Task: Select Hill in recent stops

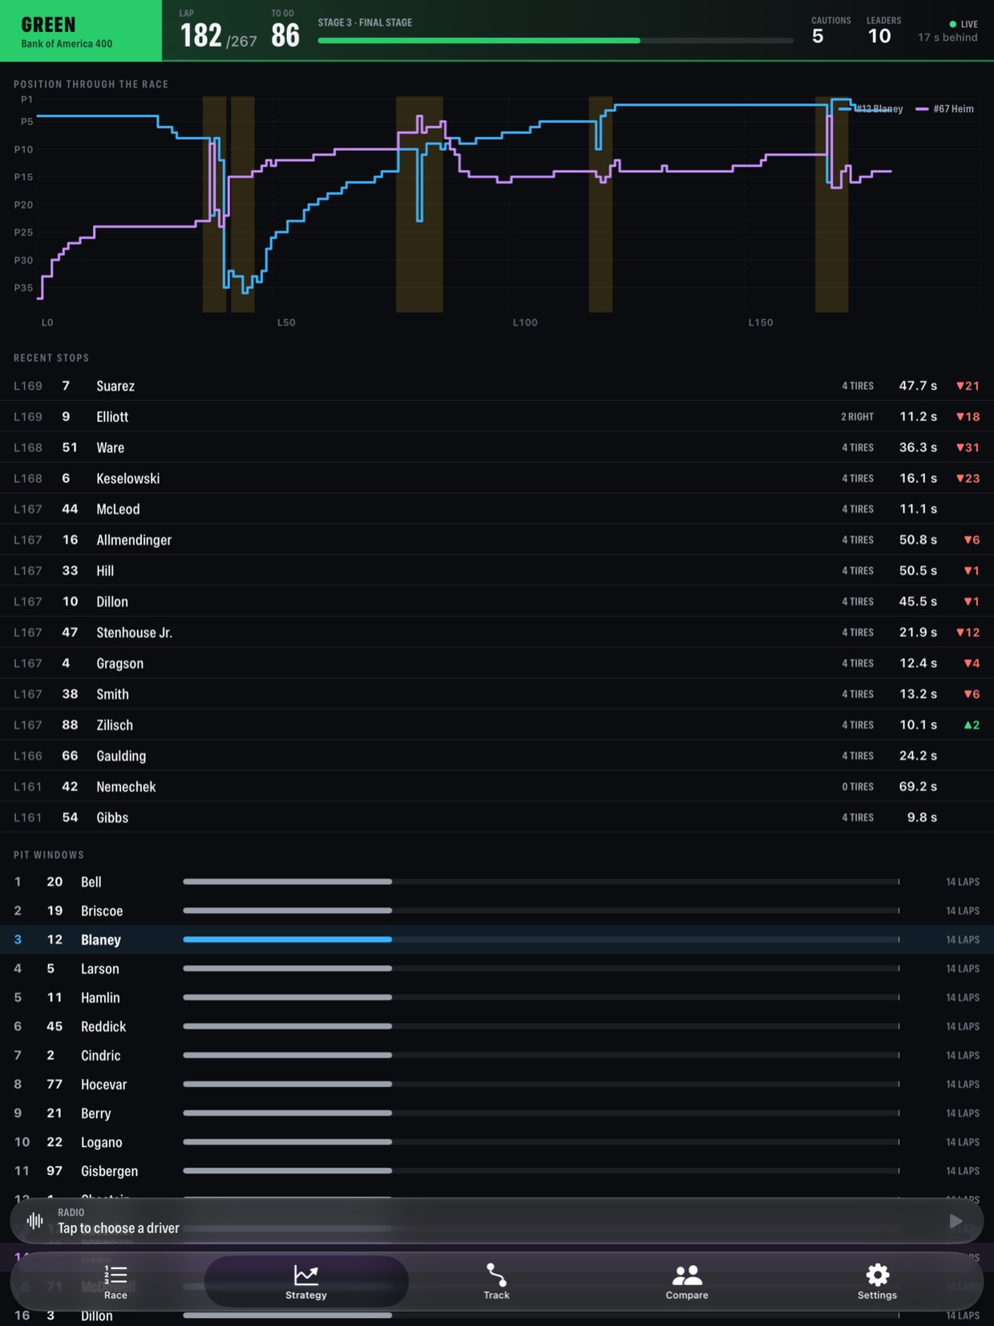Action: (x=497, y=570)
